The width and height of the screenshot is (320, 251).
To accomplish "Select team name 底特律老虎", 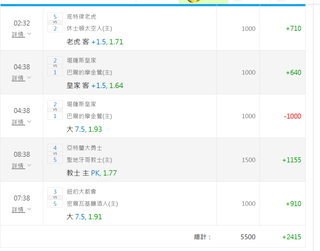I will pos(81,17).
